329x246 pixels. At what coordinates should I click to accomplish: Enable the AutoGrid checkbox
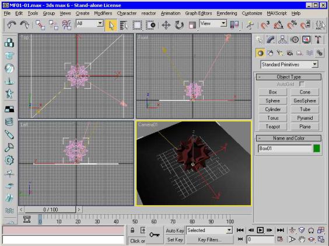(302, 84)
